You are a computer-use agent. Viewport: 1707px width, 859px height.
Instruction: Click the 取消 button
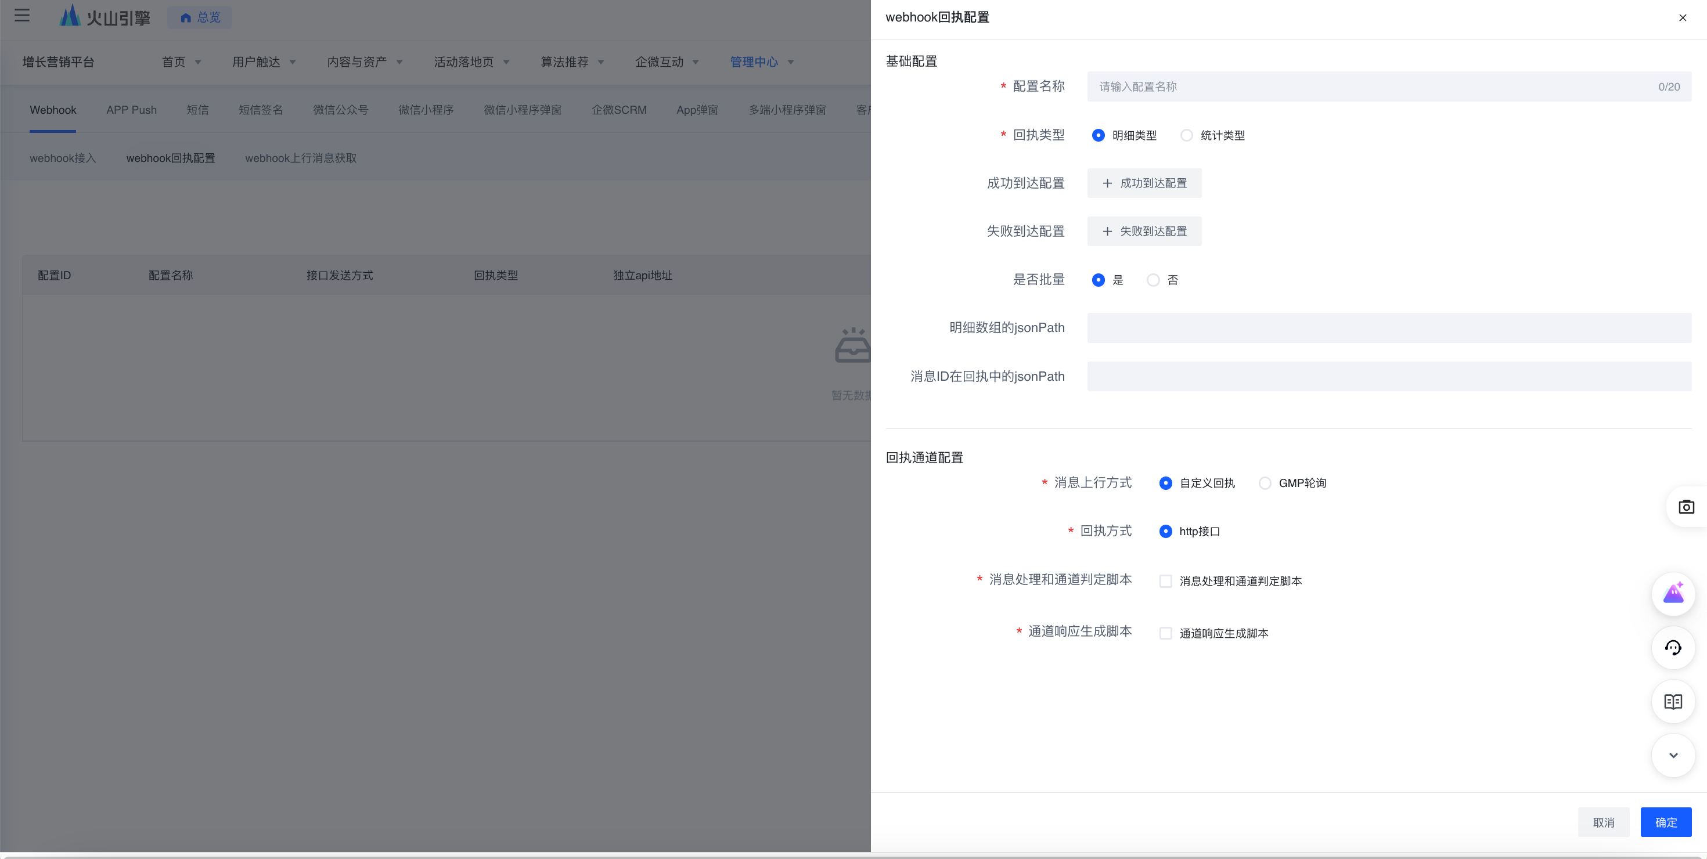click(1603, 822)
